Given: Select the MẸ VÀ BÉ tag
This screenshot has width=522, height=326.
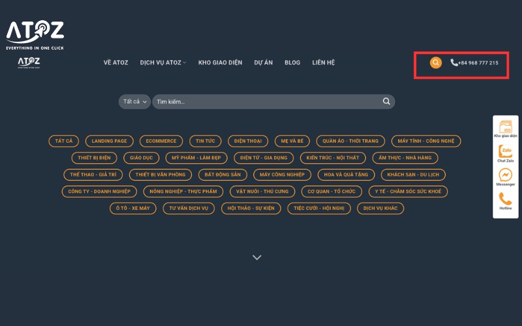Looking at the screenshot, I should [x=292, y=141].
